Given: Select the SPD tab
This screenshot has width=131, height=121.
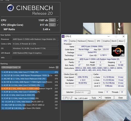Looking at the screenshot, I should pyautogui.click(x=99, y=41).
